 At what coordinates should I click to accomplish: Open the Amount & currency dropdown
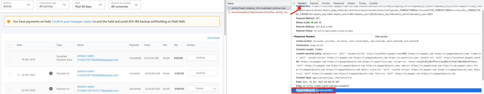[x=125, y=5]
